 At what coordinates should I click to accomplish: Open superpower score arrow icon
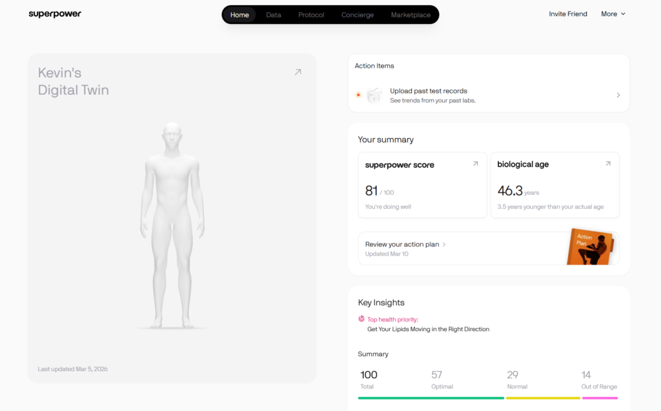point(476,163)
